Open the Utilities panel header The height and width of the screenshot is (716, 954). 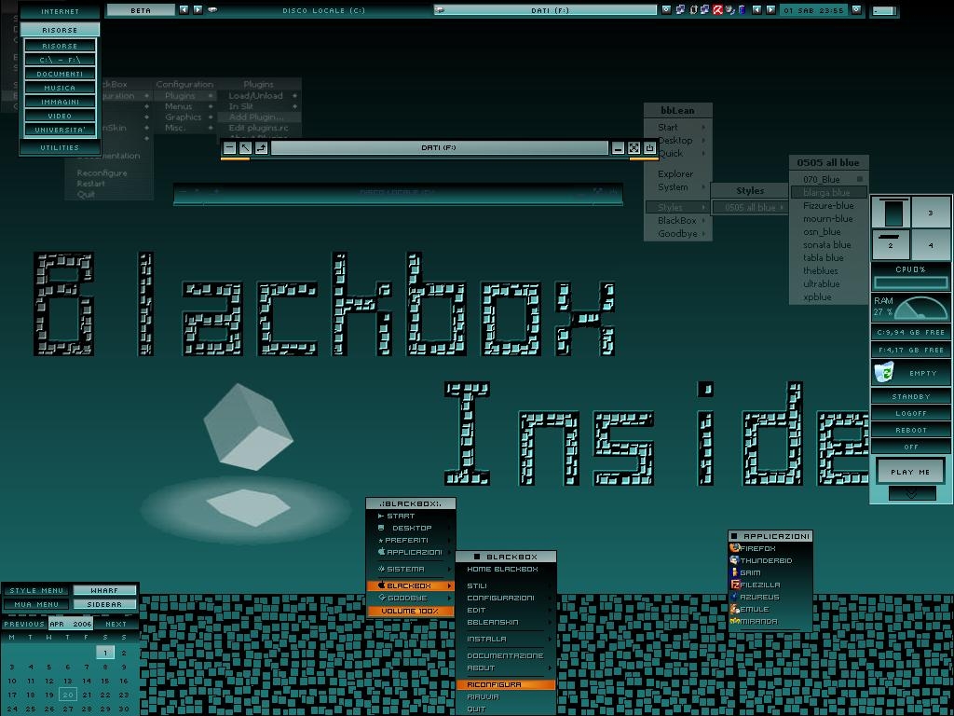point(60,147)
